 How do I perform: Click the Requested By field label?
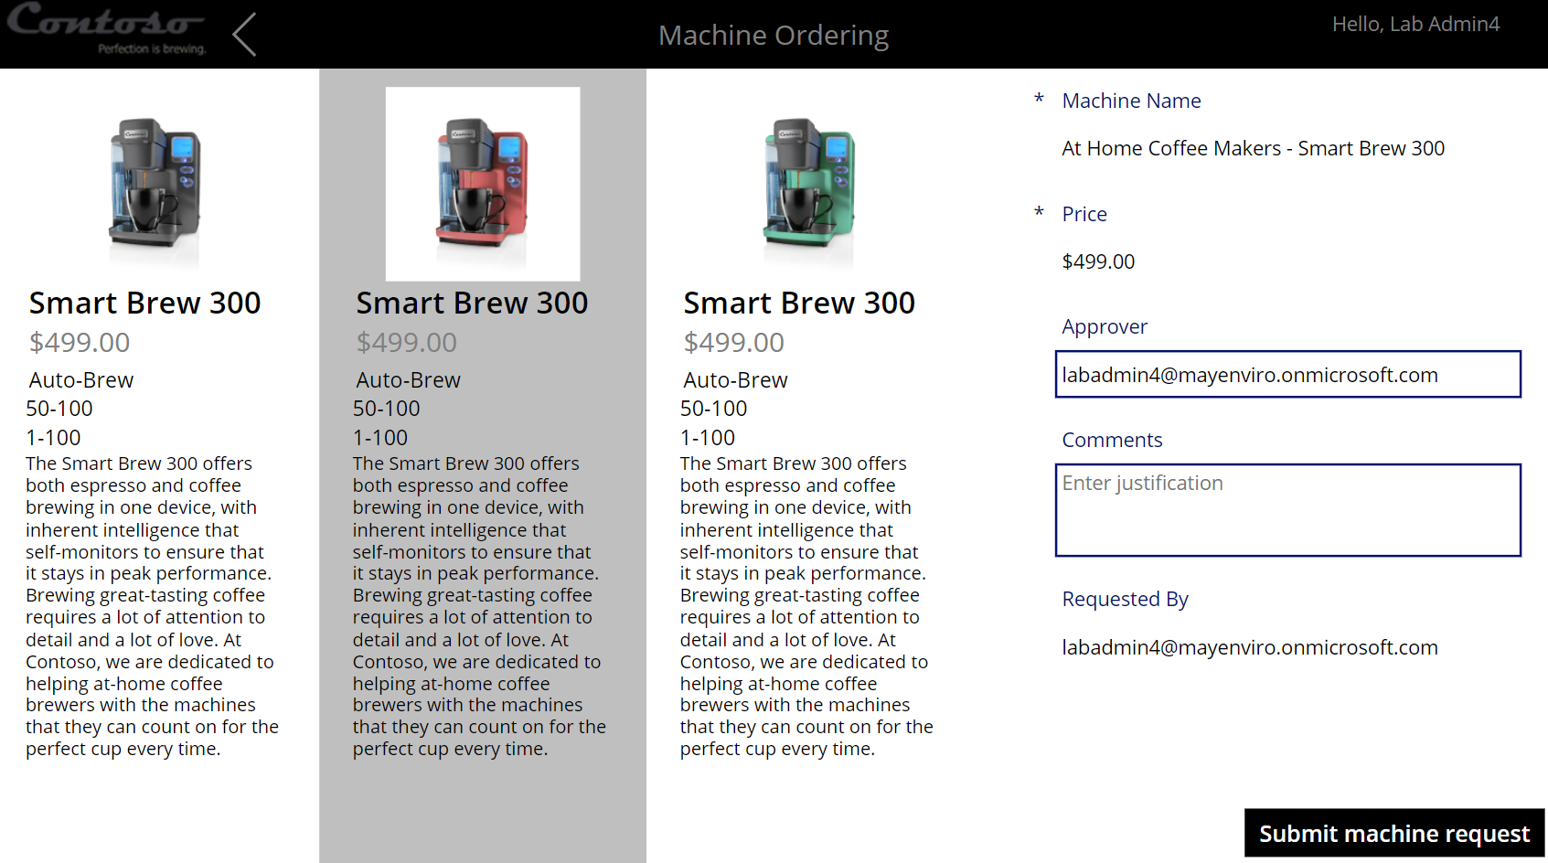tap(1125, 599)
